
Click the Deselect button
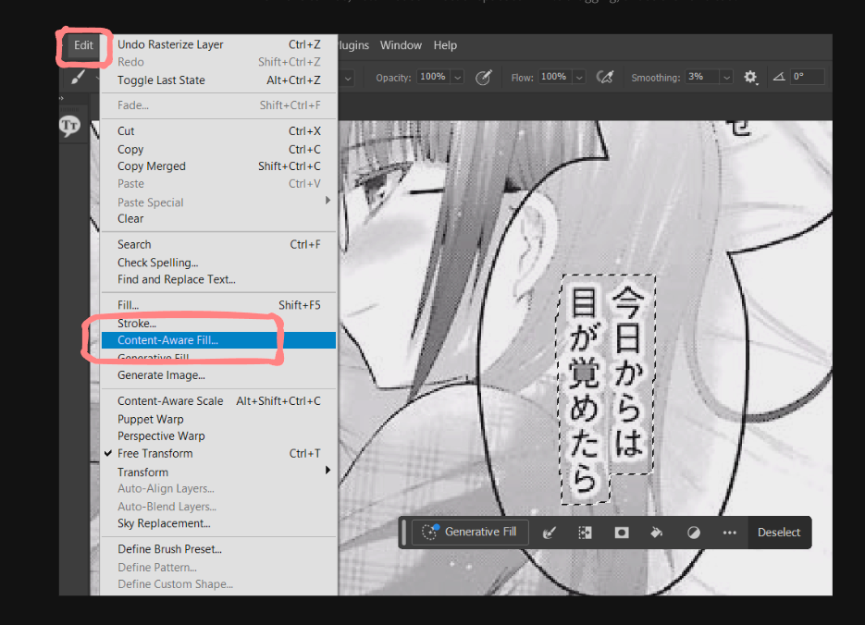(x=778, y=533)
